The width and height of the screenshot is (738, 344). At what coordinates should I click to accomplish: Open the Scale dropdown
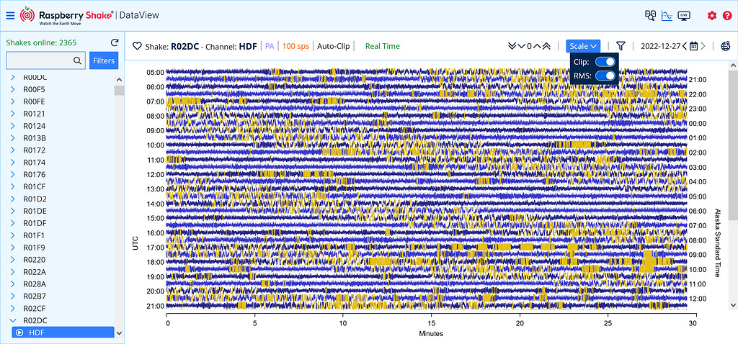(x=583, y=46)
